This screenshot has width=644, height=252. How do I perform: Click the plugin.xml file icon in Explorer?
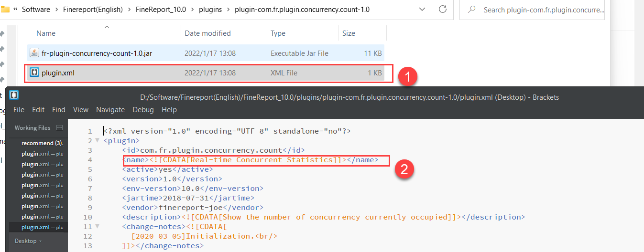click(34, 73)
